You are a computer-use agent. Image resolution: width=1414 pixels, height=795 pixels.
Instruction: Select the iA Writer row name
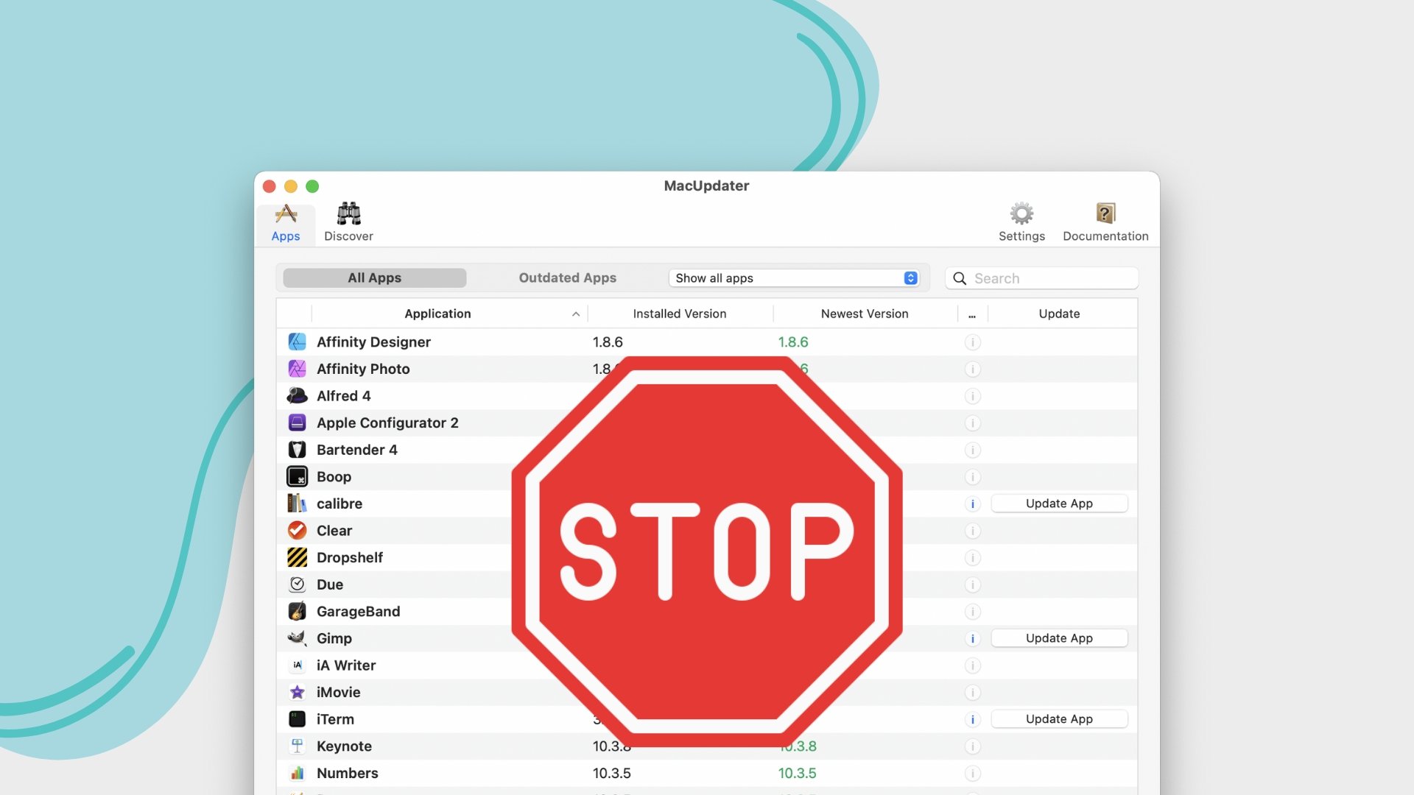point(346,665)
